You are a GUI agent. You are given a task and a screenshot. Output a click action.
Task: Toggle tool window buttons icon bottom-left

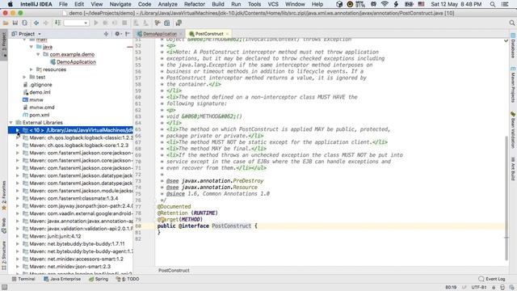4,288
